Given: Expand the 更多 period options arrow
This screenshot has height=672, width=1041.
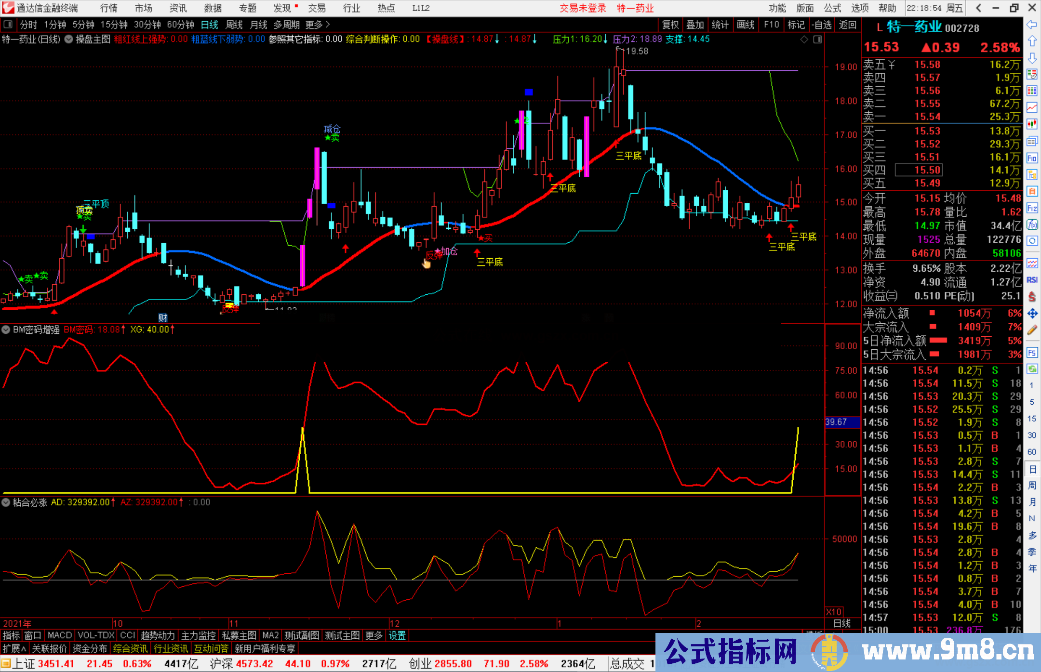Looking at the screenshot, I should (318, 25).
